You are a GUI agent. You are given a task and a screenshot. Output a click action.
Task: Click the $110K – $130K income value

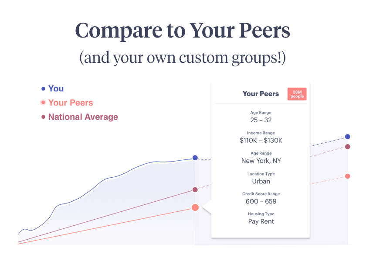261,140
